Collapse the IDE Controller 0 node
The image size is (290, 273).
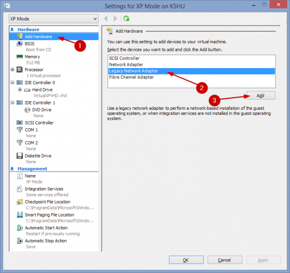point(12,82)
